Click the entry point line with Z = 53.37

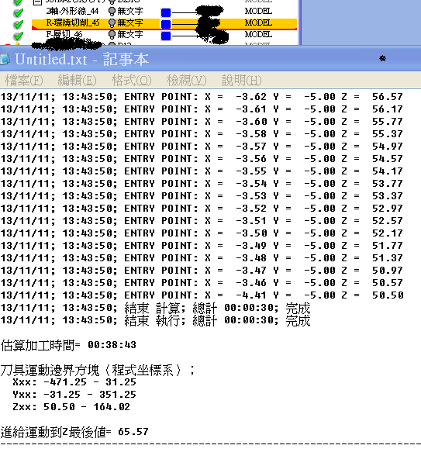pyautogui.click(x=202, y=196)
